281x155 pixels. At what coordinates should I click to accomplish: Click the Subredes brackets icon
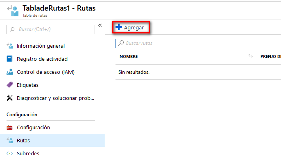click(x=10, y=153)
